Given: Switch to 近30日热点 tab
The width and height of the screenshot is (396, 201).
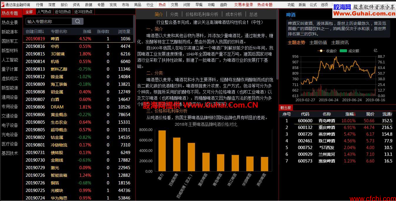Looking at the screenshot, I should pos(84,12).
